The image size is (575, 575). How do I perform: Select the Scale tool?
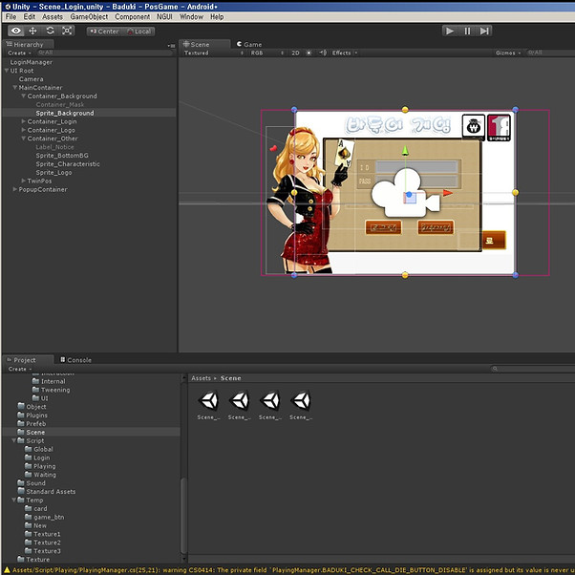click(x=67, y=31)
